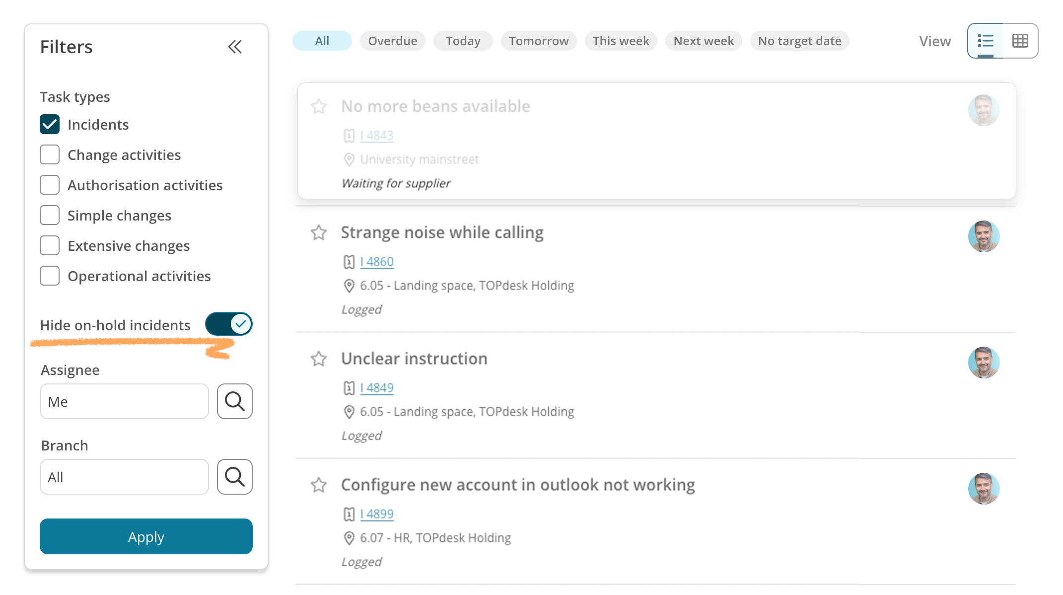
Task: Star the 'Configure new account in outlook' incident
Action: click(x=319, y=485)
